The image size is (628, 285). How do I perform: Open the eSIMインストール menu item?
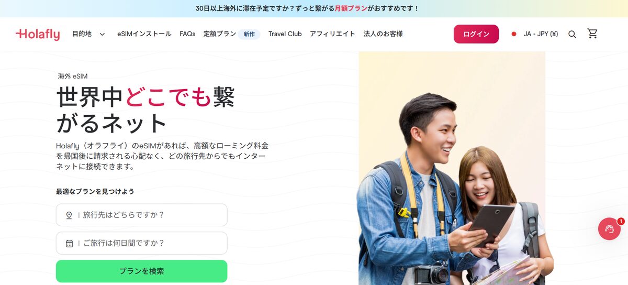click(x=144, y=34)
